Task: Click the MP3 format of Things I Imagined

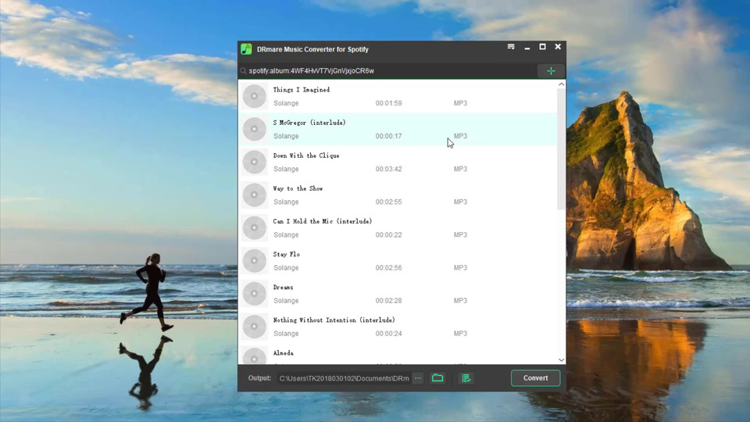Action: point(460,103)
